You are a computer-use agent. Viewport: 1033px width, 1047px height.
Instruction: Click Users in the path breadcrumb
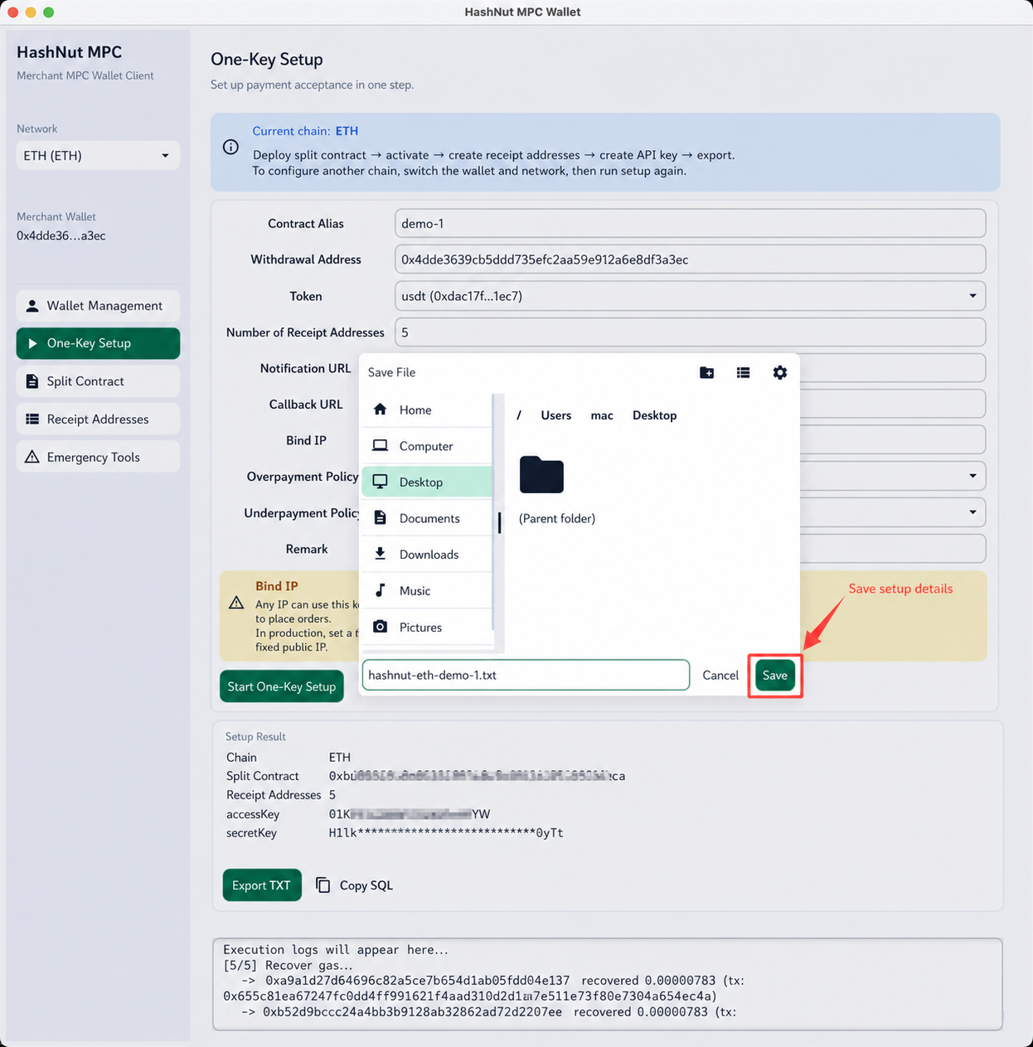555,415
